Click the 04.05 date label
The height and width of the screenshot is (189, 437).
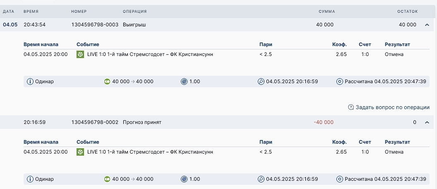pyautogui.click(x=10, y=25)
